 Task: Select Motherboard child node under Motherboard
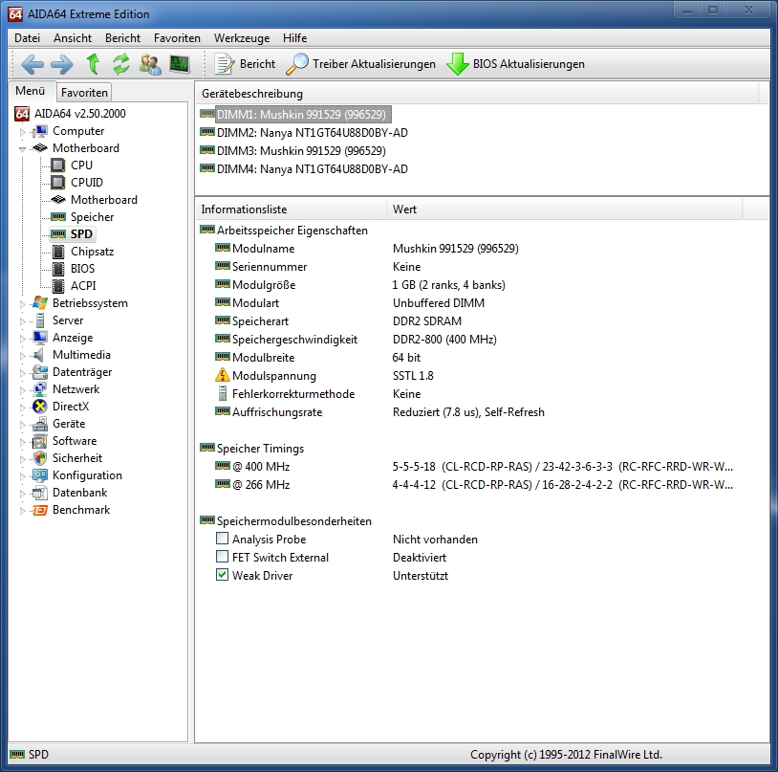tap(104, 200)
